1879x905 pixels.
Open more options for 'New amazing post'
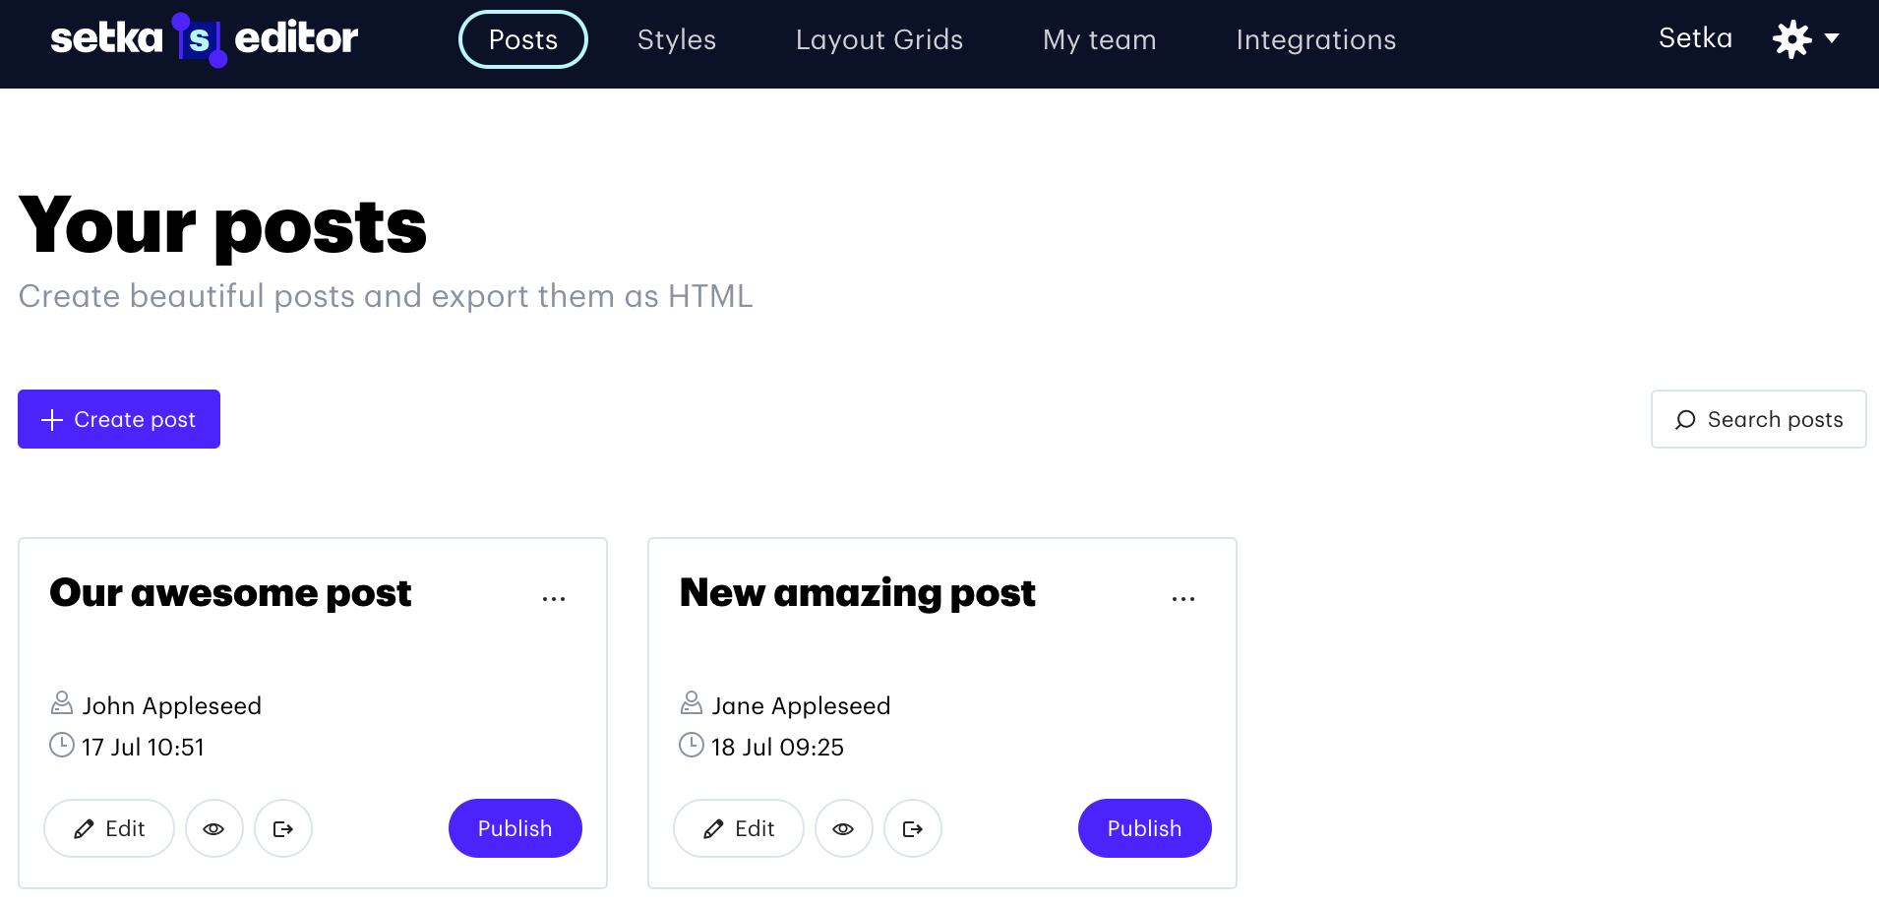click(x=1183, y=598)
